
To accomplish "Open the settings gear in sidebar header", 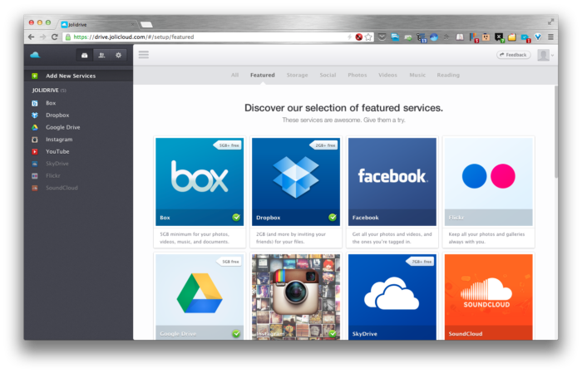I will click(119, 56).
